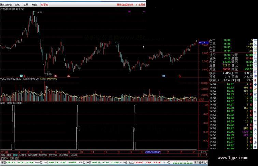Viewport: 258px width, 166px height.
Task: Click the X10 volume scale label
Action: [201, 100]
